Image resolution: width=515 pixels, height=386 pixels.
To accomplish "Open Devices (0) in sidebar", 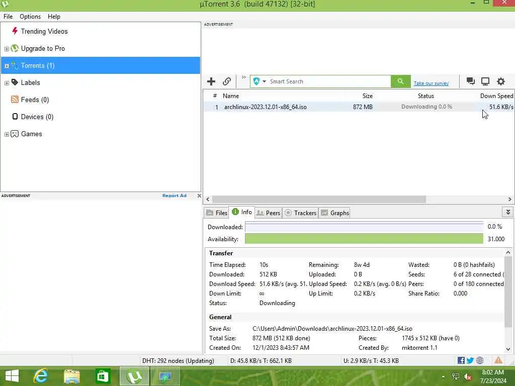I will click(x=37, y=117).
